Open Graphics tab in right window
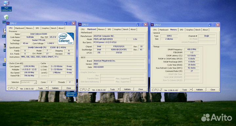This screenshot has width=236, height=126. coord(190,30)
